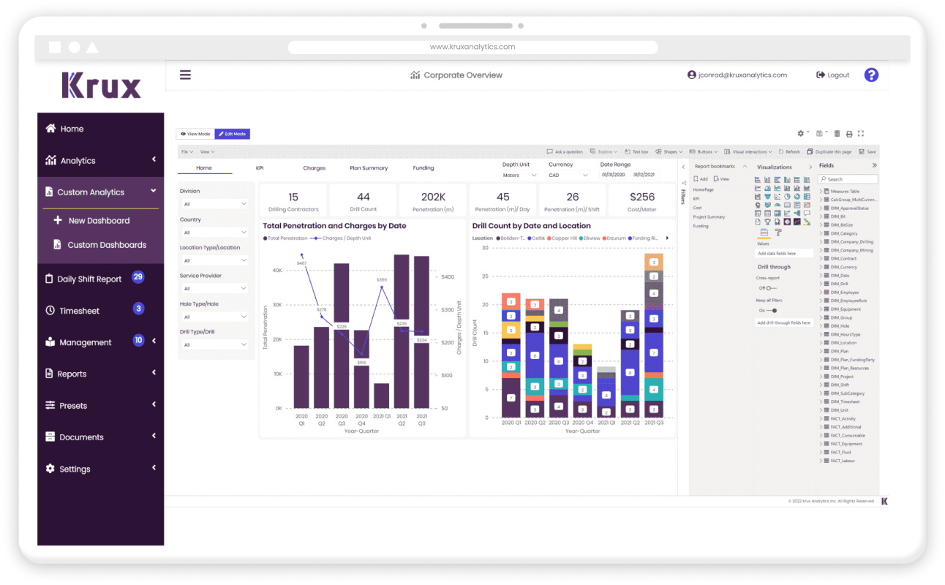Open the Currency CAD dropdown
The width and height of the screenshot is (945, 585).
click(570, 174)
